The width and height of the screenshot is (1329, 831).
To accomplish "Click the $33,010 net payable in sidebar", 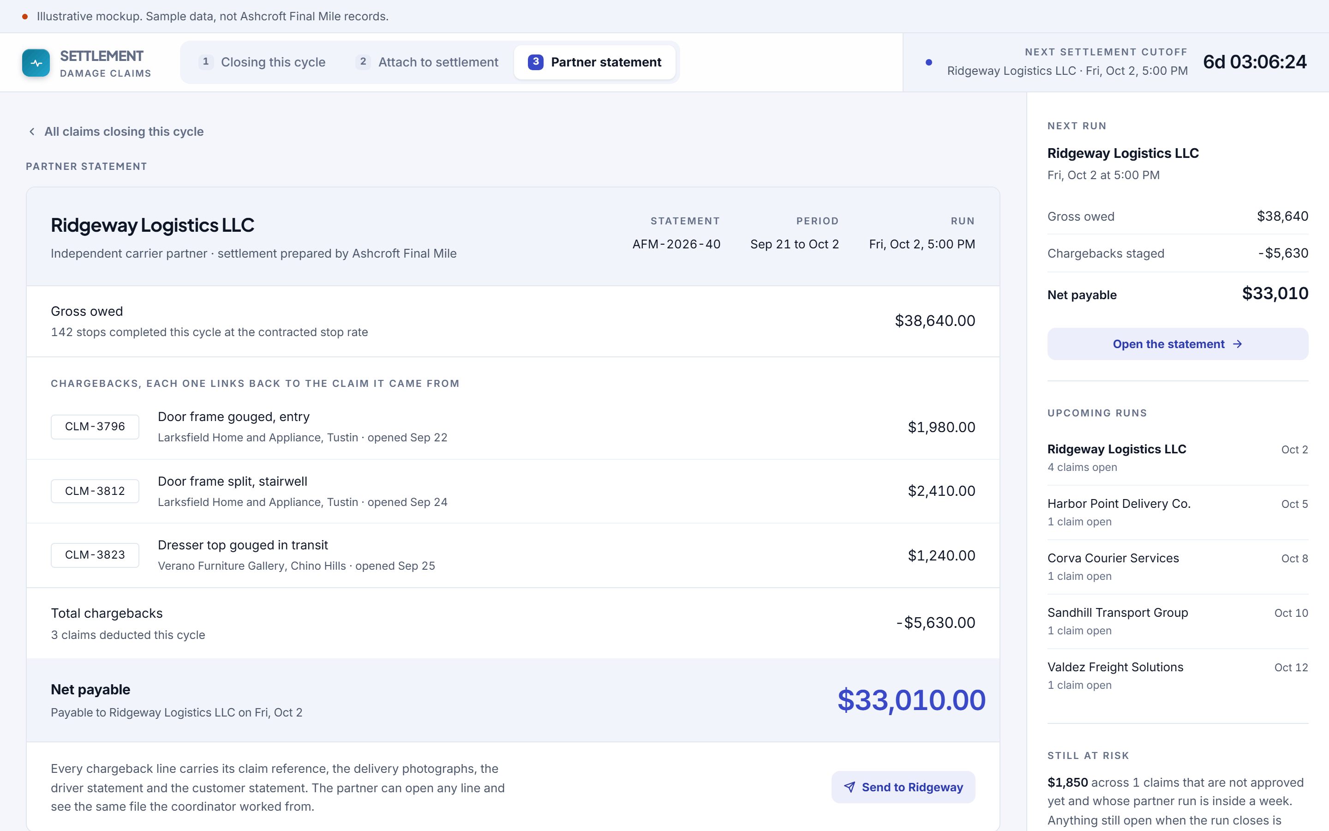I will click(x=1275, y=294).
